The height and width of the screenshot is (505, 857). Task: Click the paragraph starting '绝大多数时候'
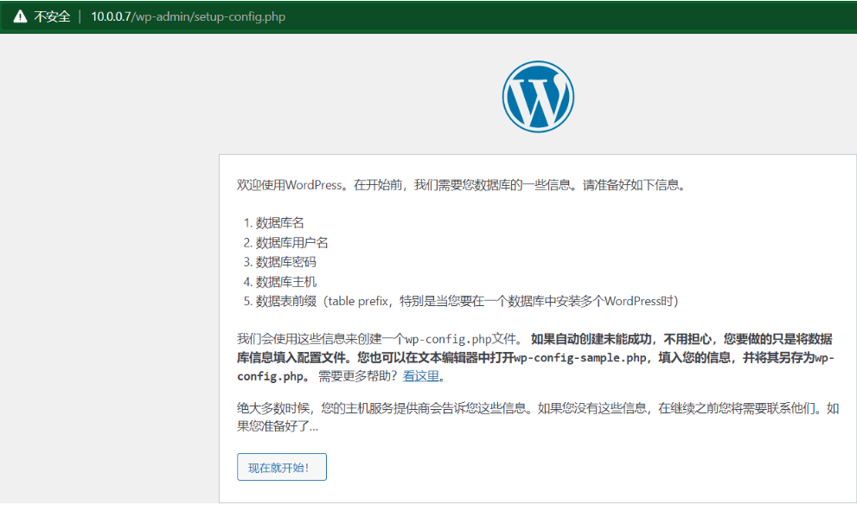(538, 417)
